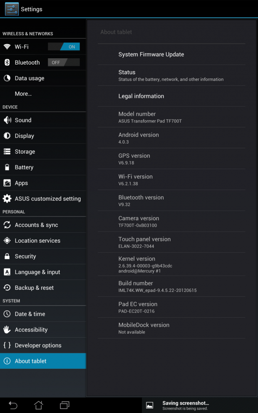Open Display brightness icon in sidebar
This screenshot has height=413, width=258.
[7, 136]
